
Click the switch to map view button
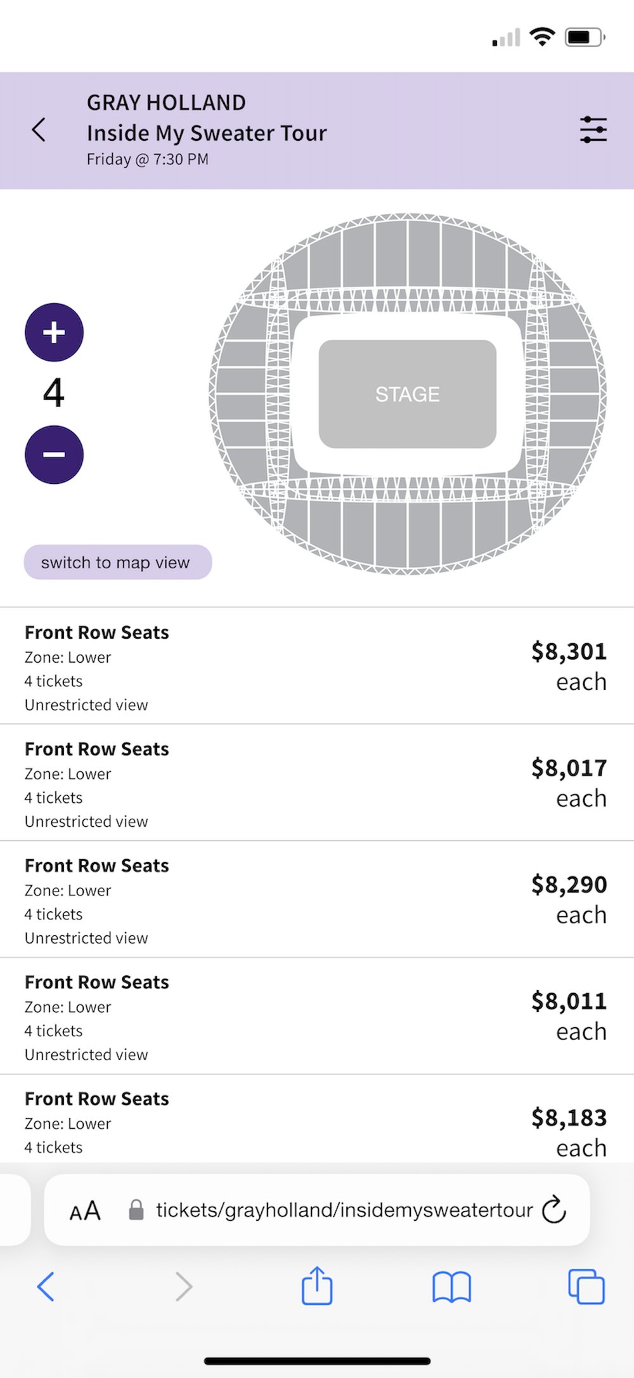click(117, 562)
